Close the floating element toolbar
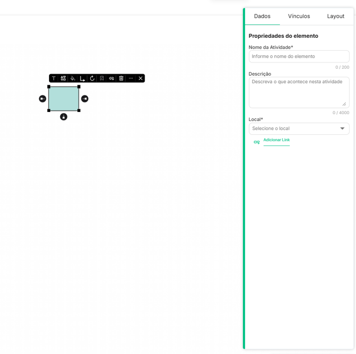The width and height of the screenshot is (356, 354). 140,78
